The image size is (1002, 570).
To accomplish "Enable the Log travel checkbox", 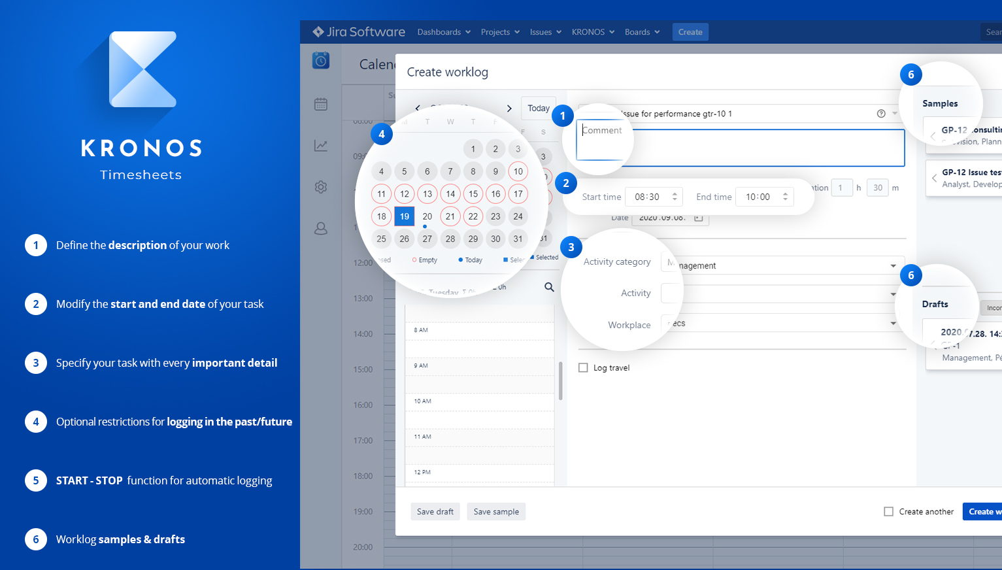I will (x=583, y=367).
